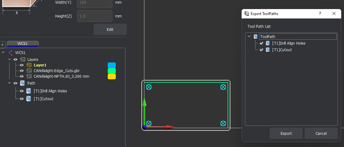
Task: Uncheck the Cutout toolpath in export list
Action: click(x=261, y=50)
